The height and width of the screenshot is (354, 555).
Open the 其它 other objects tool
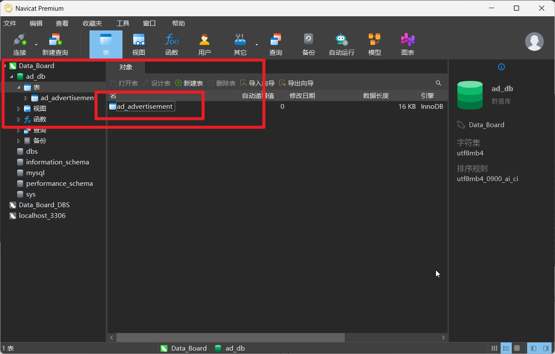[240, 45]
